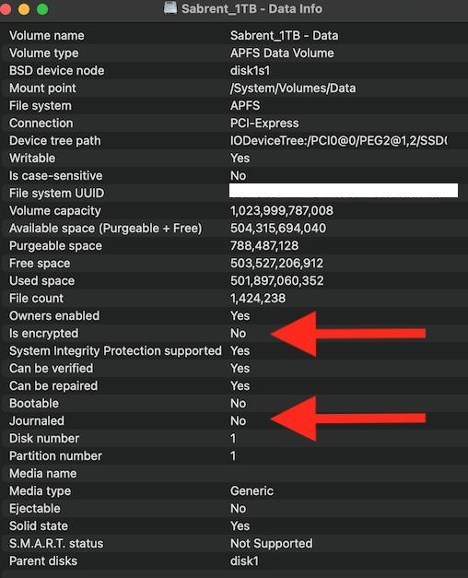Click the Solid state Yes value

240,526
